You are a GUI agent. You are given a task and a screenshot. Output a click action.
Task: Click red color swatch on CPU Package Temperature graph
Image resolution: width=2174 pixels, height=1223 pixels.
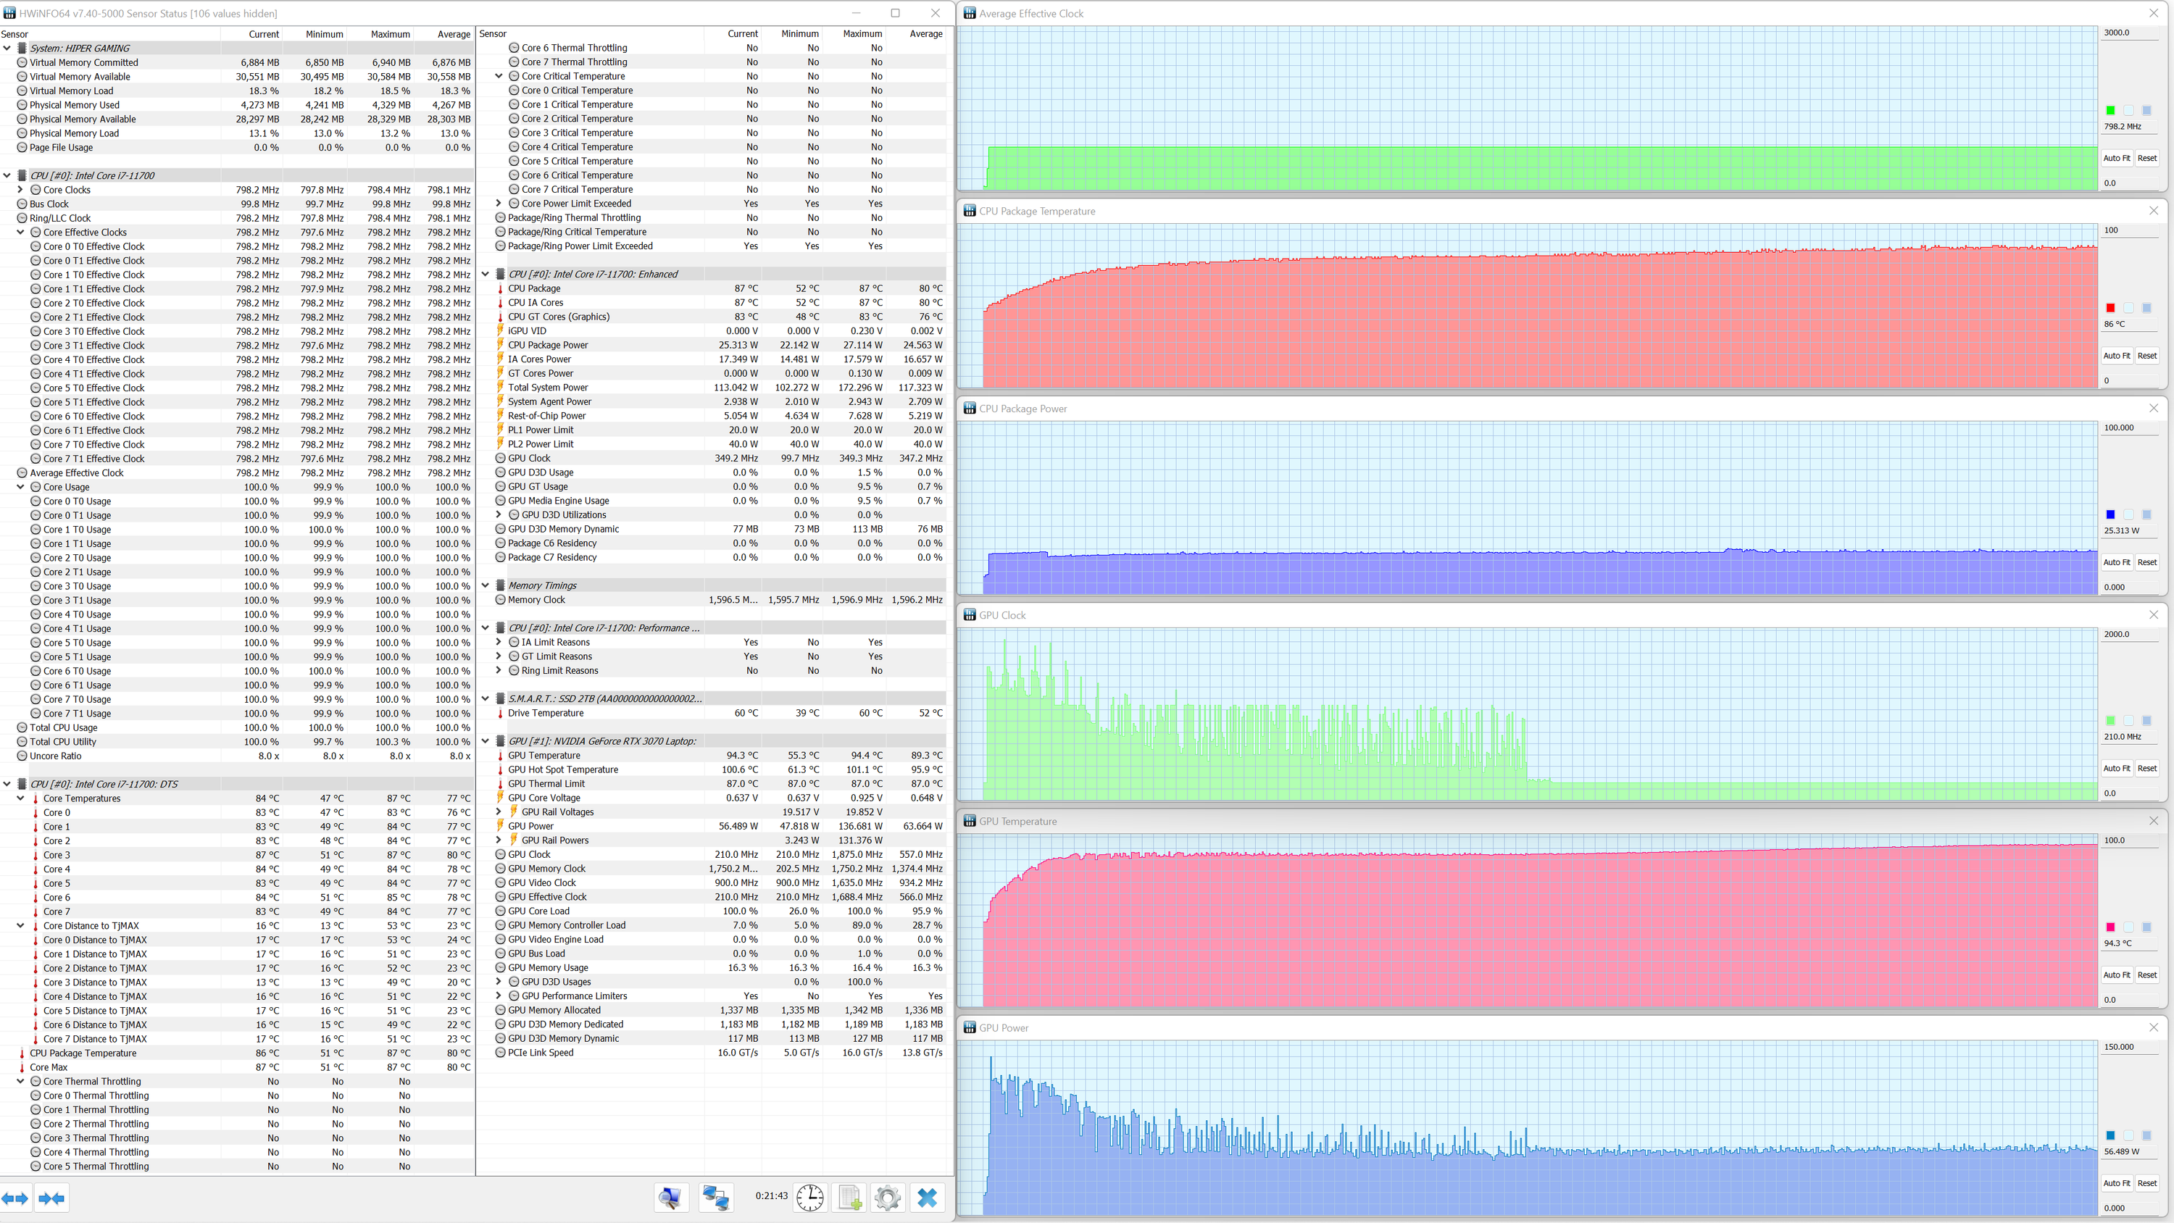2110,308
